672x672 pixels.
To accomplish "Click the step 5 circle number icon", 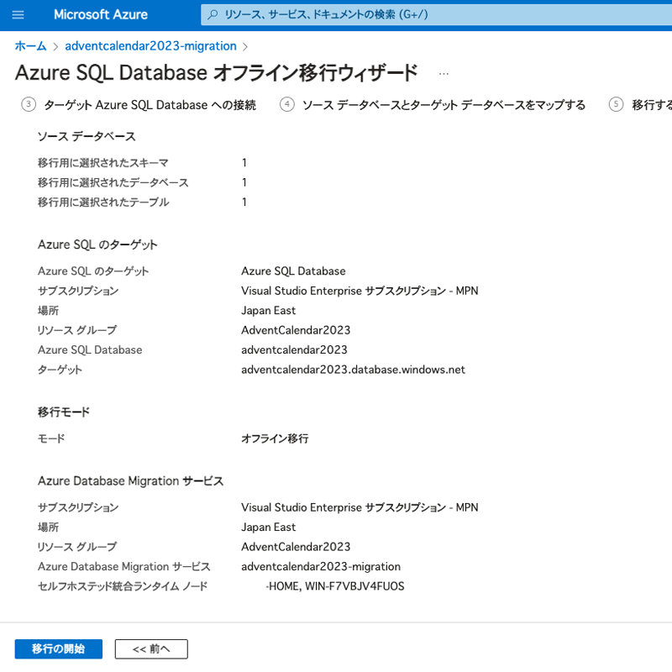I will [617, 104].
